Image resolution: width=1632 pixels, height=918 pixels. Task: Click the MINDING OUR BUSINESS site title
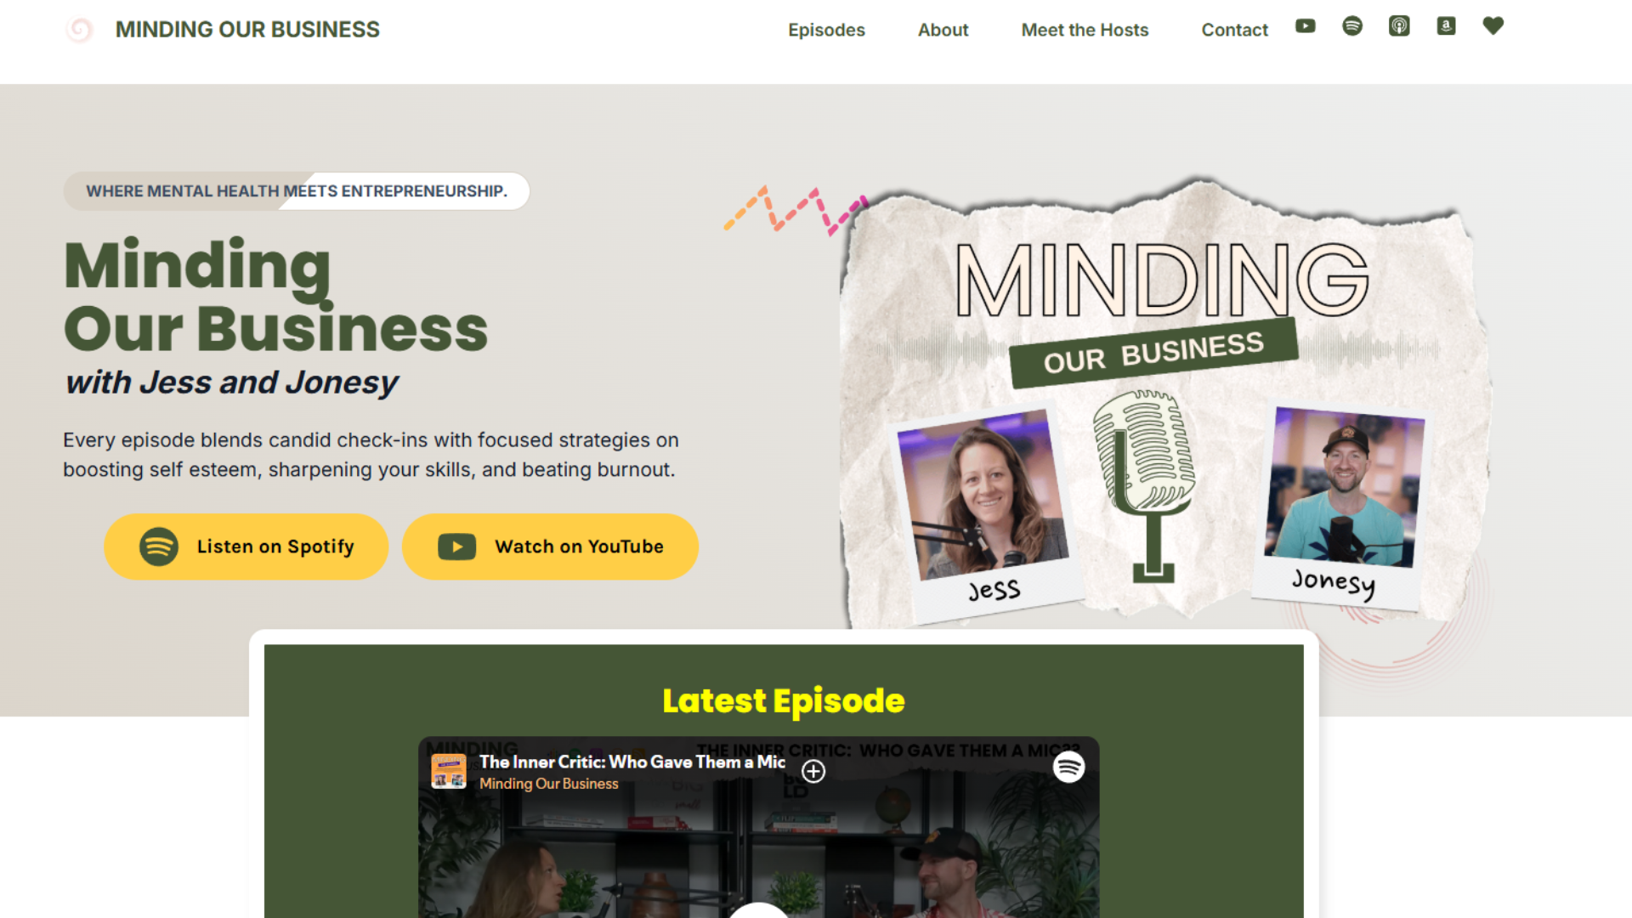247,30
